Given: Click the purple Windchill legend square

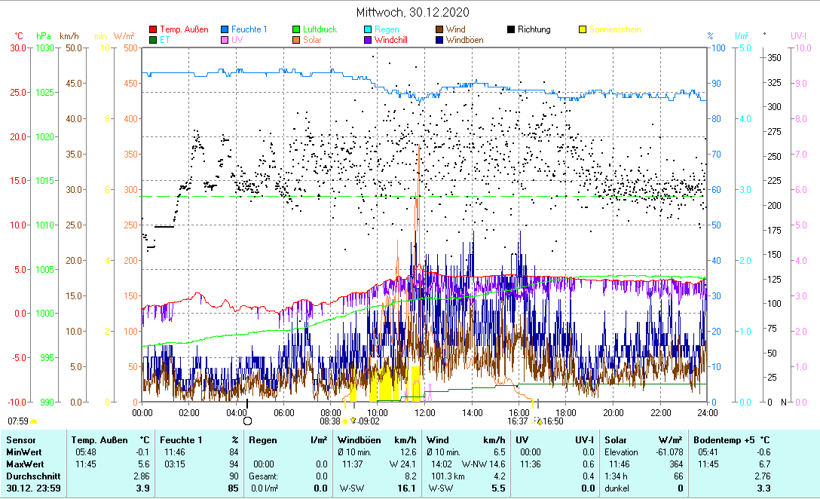Looking at the screenshot, I should (368, 40).
